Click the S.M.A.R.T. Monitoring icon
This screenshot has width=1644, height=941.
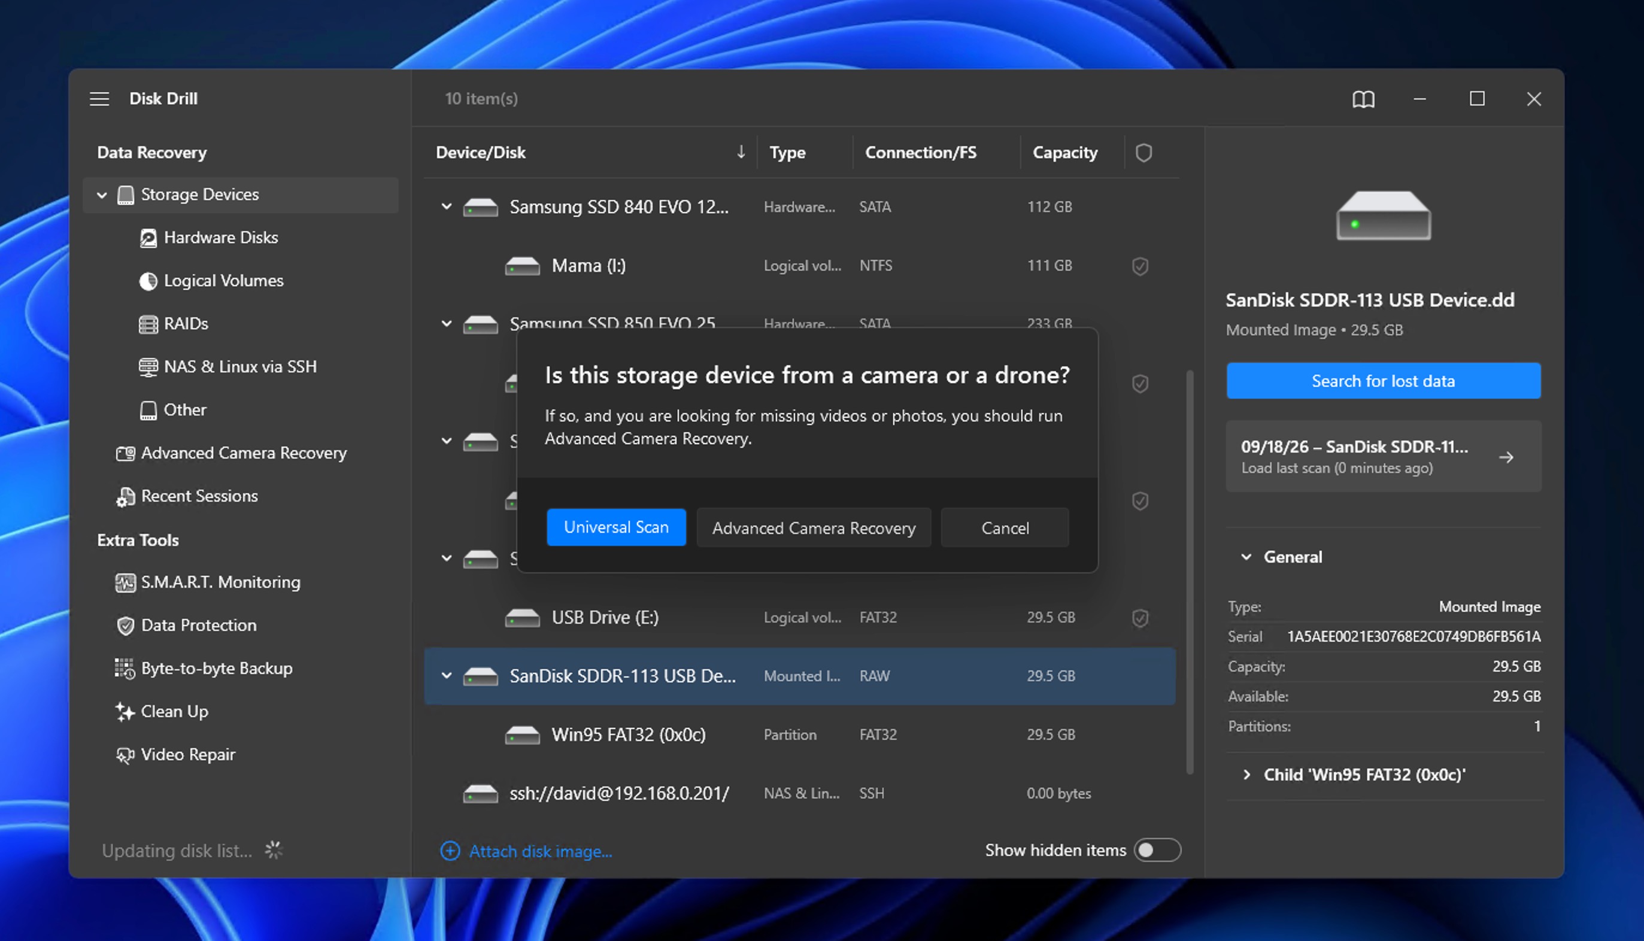125,582
